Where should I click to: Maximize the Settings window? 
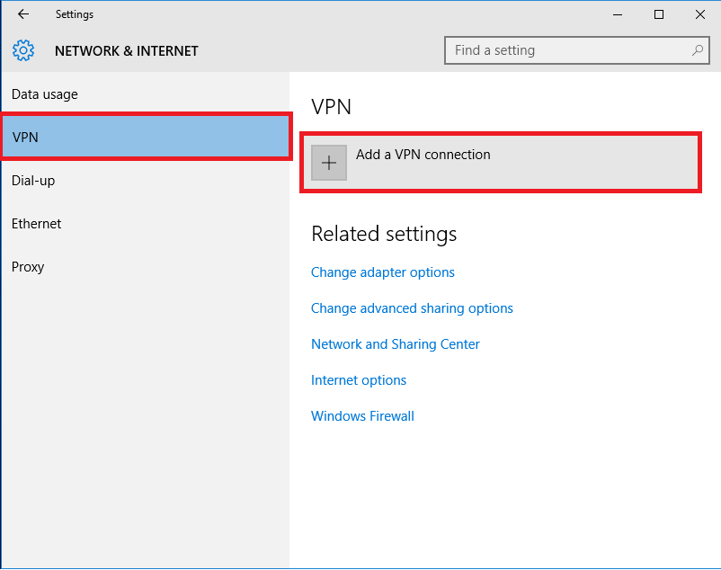click(x=659, y=14)
